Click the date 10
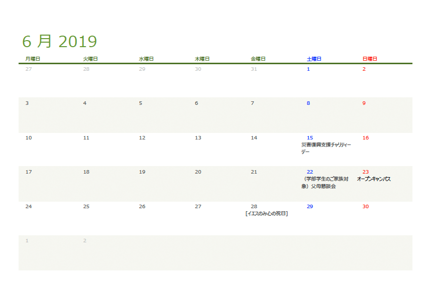This screenshot has height=298, width=423. click(29, 137)
